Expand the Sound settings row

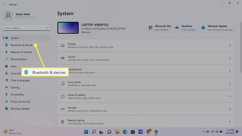[x=146, y=58]
